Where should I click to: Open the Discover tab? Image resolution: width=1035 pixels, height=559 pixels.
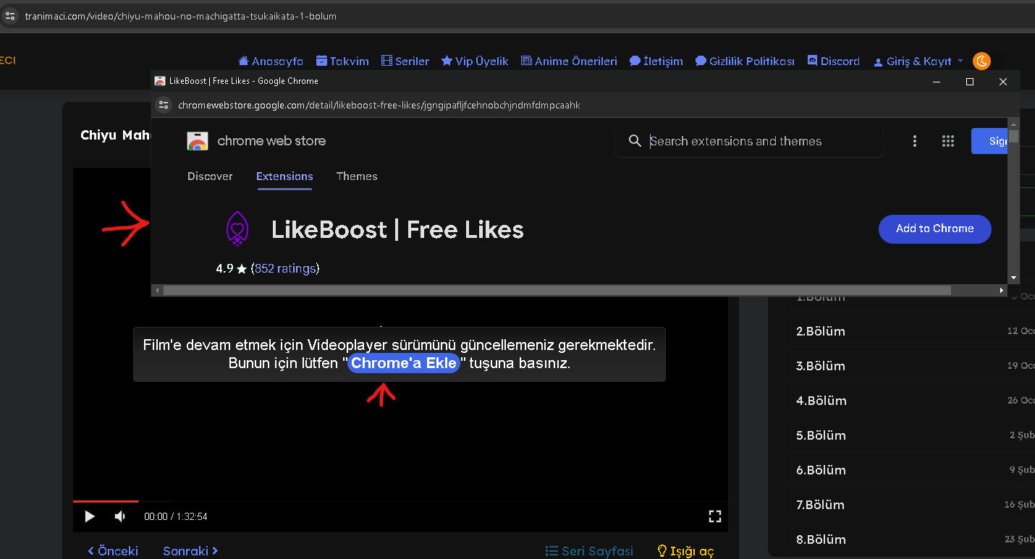[210, 176]
